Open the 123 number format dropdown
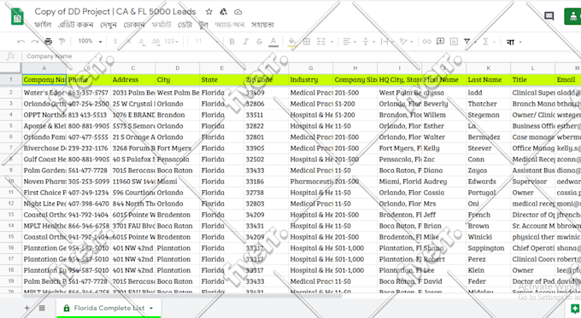 pos(172,42)
